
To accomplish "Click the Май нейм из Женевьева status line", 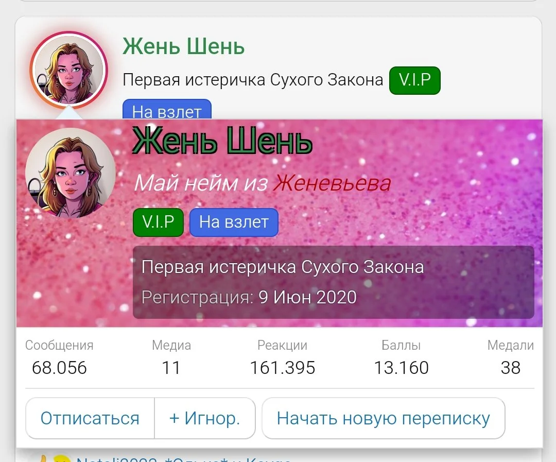I will coord(263,183).
